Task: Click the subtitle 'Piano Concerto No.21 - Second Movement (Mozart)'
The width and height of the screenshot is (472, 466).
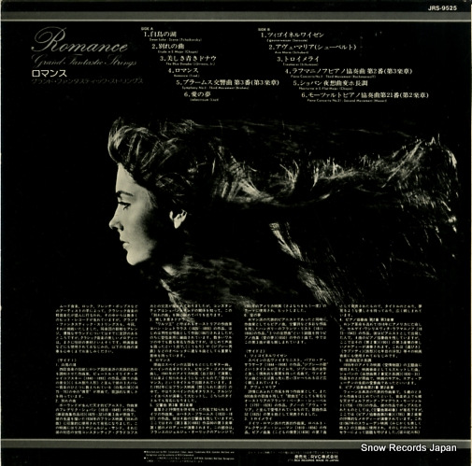Action: tap(347, 101)
